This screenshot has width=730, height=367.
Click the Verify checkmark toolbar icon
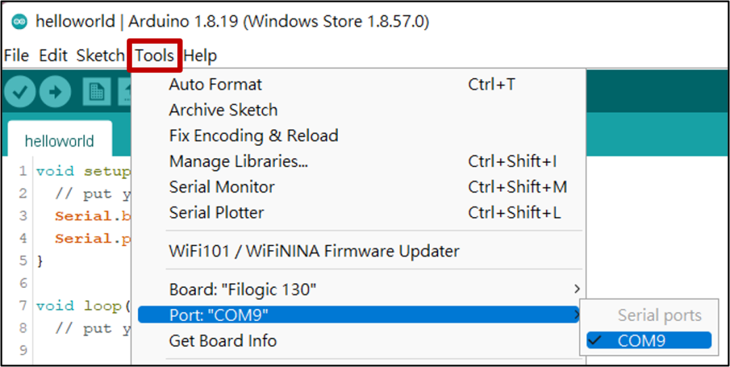21,93
